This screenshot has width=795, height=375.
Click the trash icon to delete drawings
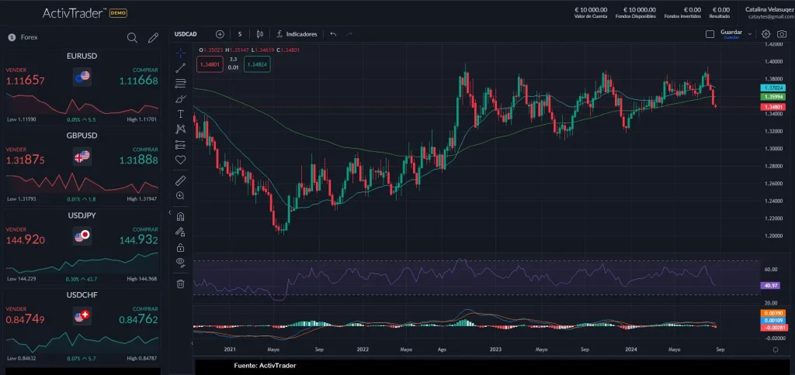[x=181, y=284]
